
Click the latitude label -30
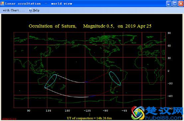pos(170,84)
